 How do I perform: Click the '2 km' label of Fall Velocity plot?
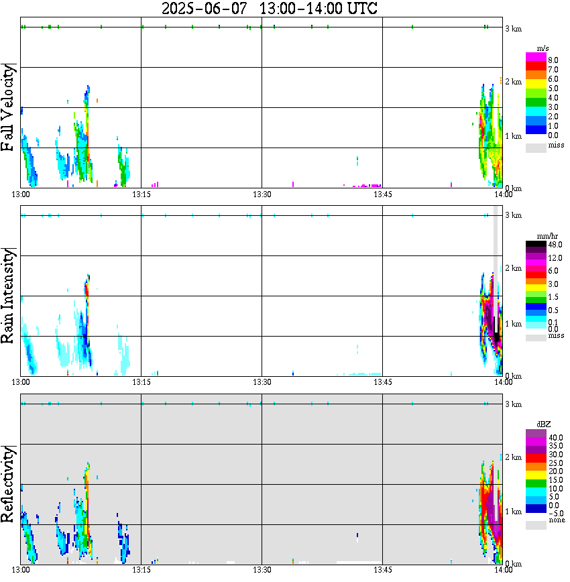[x=513, y=82]
